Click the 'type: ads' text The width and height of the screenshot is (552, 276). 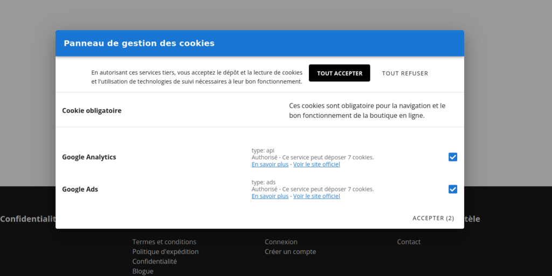tap(263, 182)
